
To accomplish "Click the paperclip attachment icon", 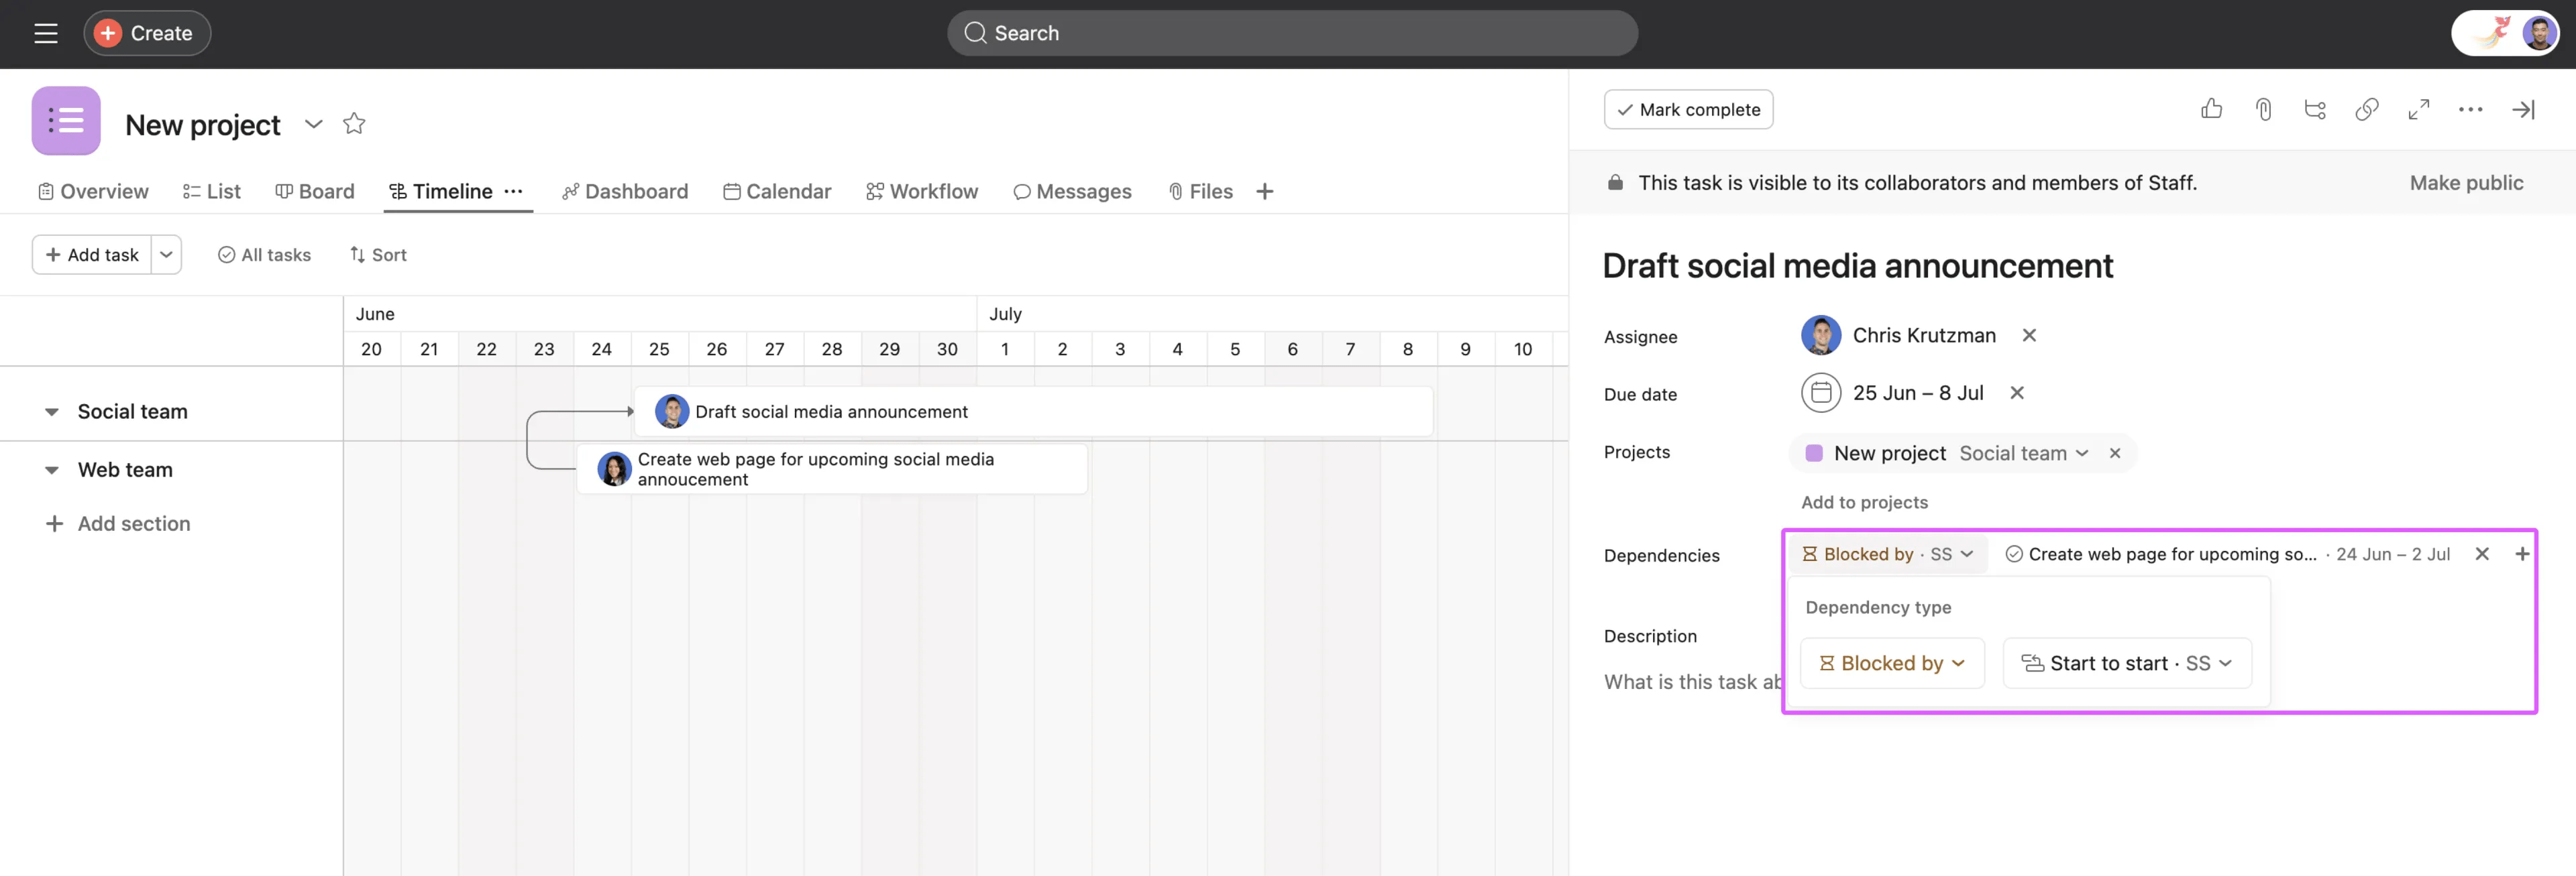I will click(x=2263, y=109).
